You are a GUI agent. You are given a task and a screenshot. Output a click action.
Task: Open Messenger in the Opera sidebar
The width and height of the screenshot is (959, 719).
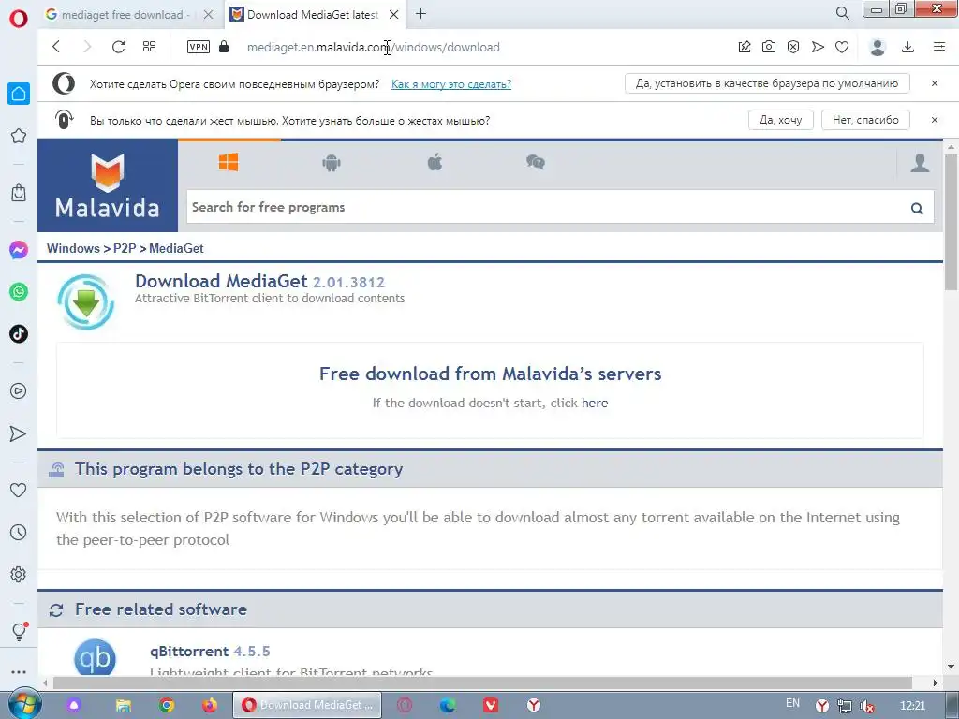point(19,250)
